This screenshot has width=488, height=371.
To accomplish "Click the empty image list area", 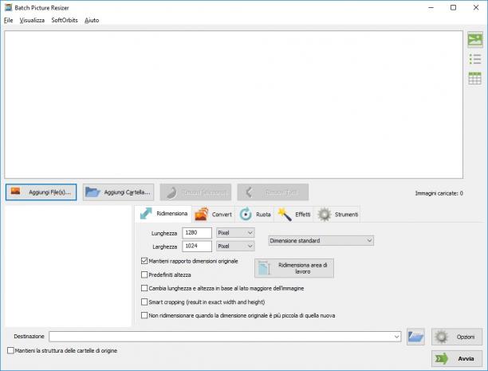I will click(x=234, y=105).
